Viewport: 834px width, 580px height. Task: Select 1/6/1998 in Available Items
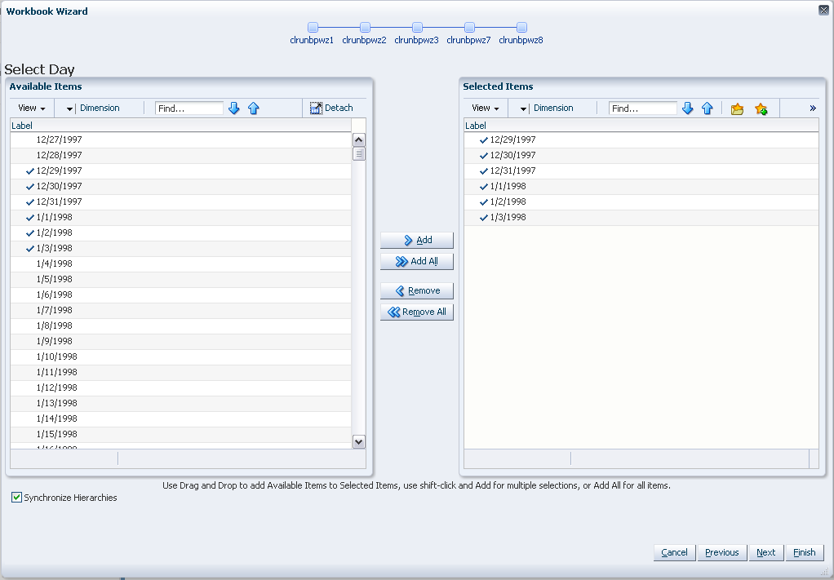tap(181, 294)
